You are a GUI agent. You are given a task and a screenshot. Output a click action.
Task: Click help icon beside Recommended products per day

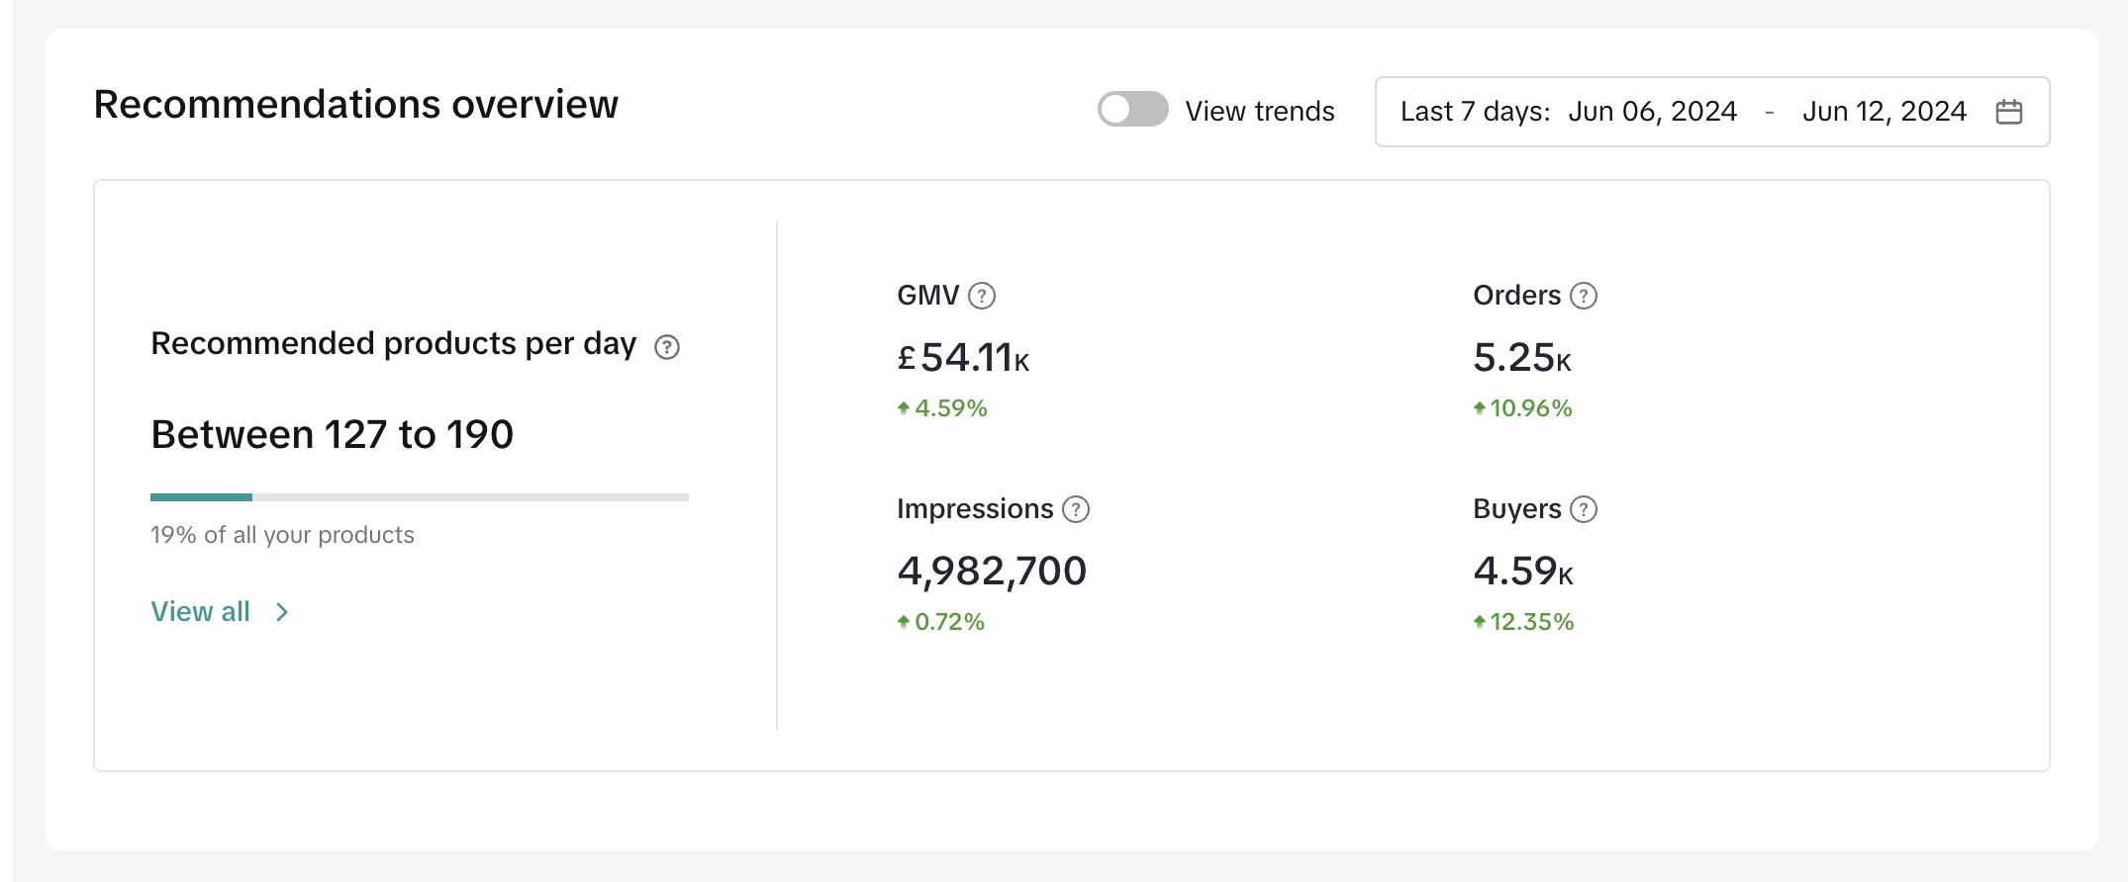coord(667,347)
